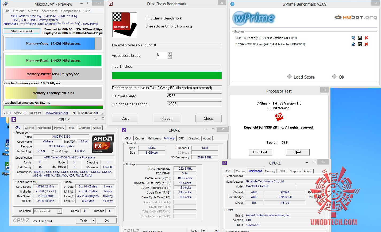Image resolution: width=381 pixels, height=232 pixels.
Task: Open the File menu in MaxxMEM
Action: coord(7,11)
